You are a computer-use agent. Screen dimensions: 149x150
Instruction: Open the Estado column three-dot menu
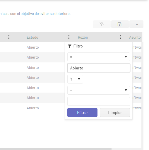(x=69, y=37)
